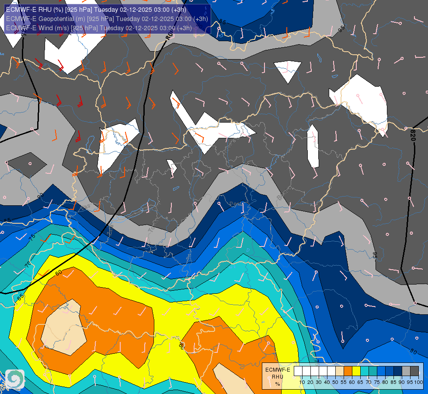Pick the cyan 65-70% legend swatch

[x=365, y=371]
